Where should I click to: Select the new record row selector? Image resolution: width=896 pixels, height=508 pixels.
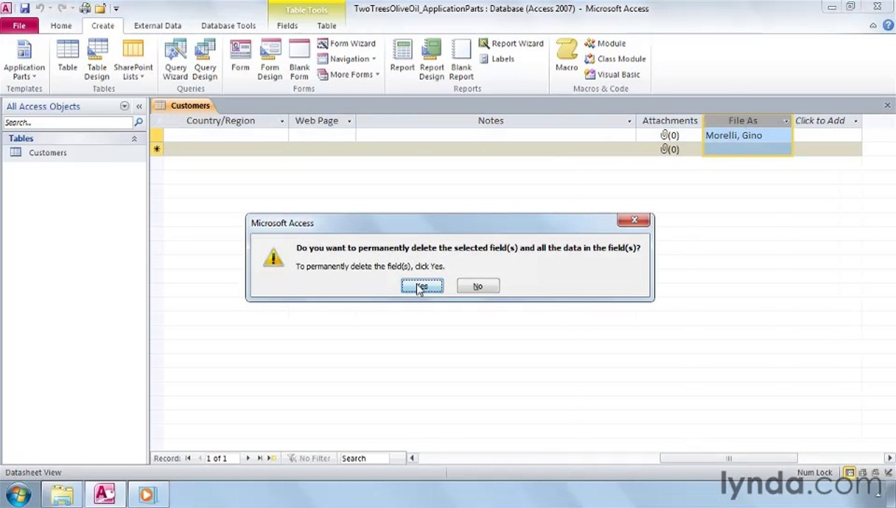click(157, 149)
